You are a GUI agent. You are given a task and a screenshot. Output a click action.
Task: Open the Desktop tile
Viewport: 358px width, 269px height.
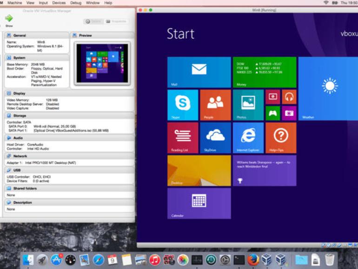tap(199, 170)
